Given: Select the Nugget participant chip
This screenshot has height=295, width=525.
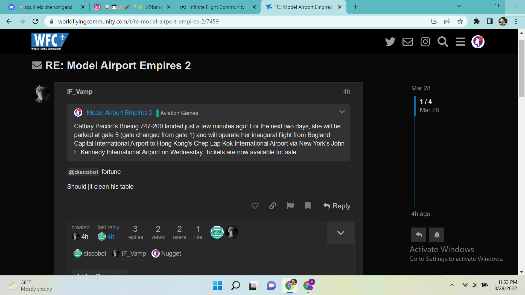Looking at the screenshot, I should click(x=166, y=253).
